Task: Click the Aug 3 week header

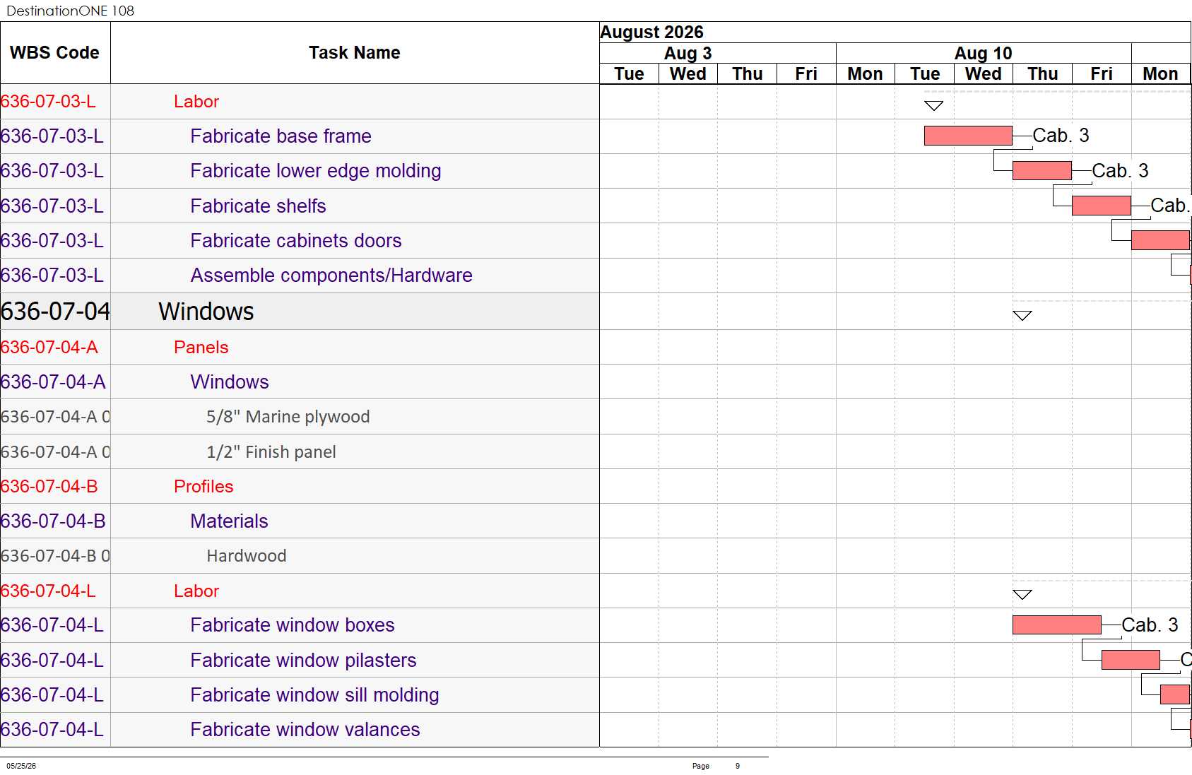Action: [x=688, y=53]
